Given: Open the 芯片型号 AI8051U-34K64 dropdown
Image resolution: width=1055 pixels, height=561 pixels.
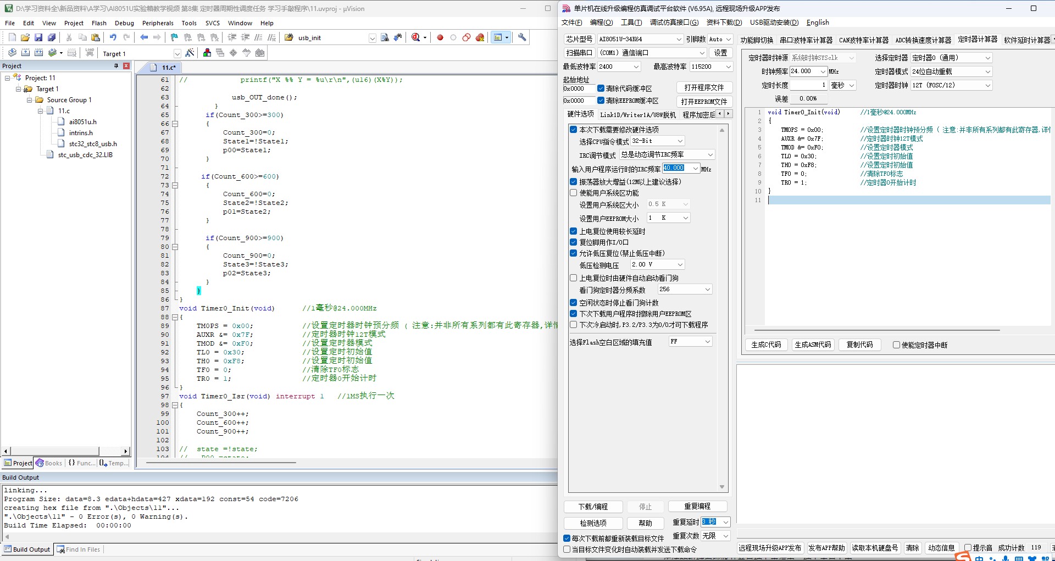Looking at the screenshot, I should click(x=640, y=39).
